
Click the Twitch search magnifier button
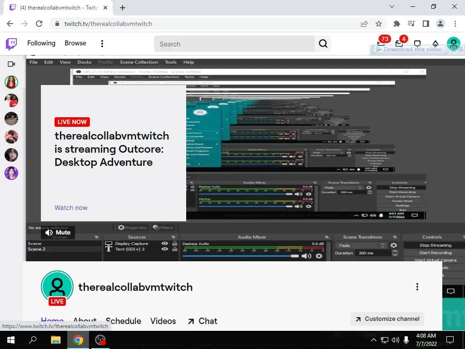(323, 44)
